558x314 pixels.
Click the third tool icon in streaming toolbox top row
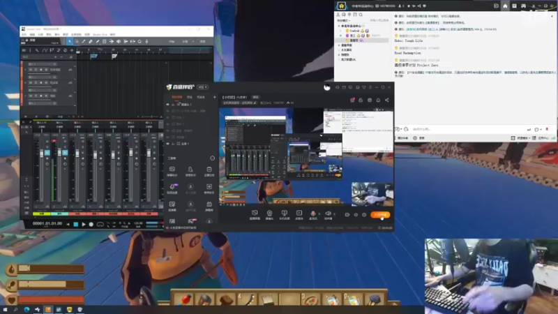click(209, 170)
